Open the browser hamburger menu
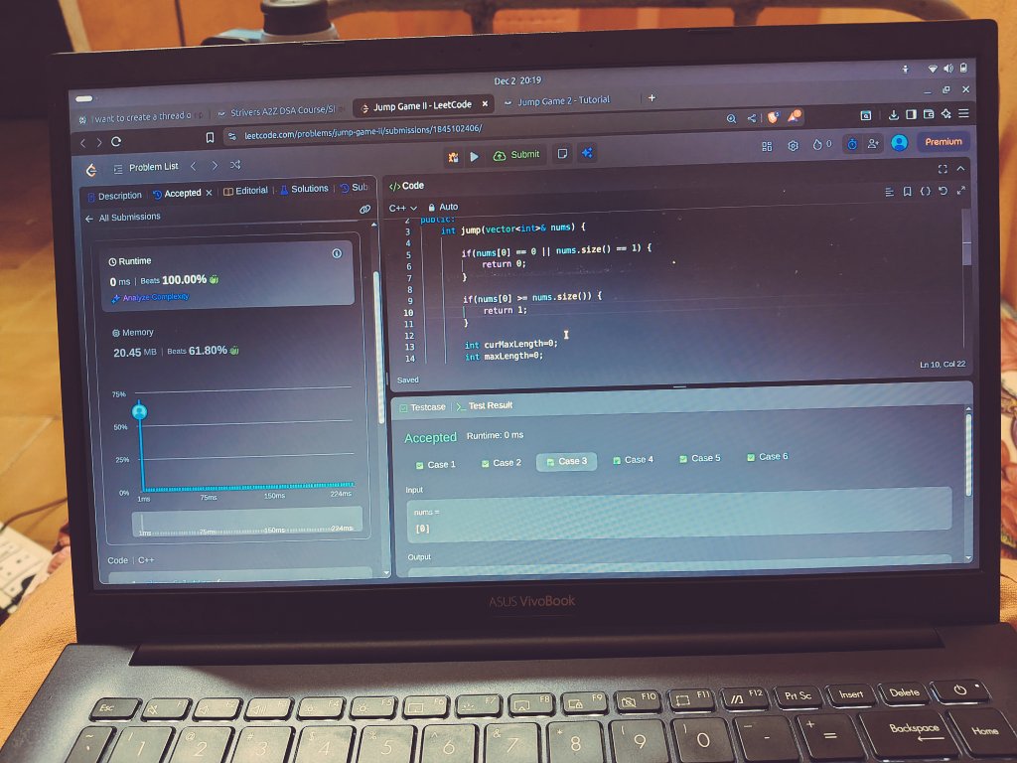Viewport: 1017px width, 763px height. 963,113
